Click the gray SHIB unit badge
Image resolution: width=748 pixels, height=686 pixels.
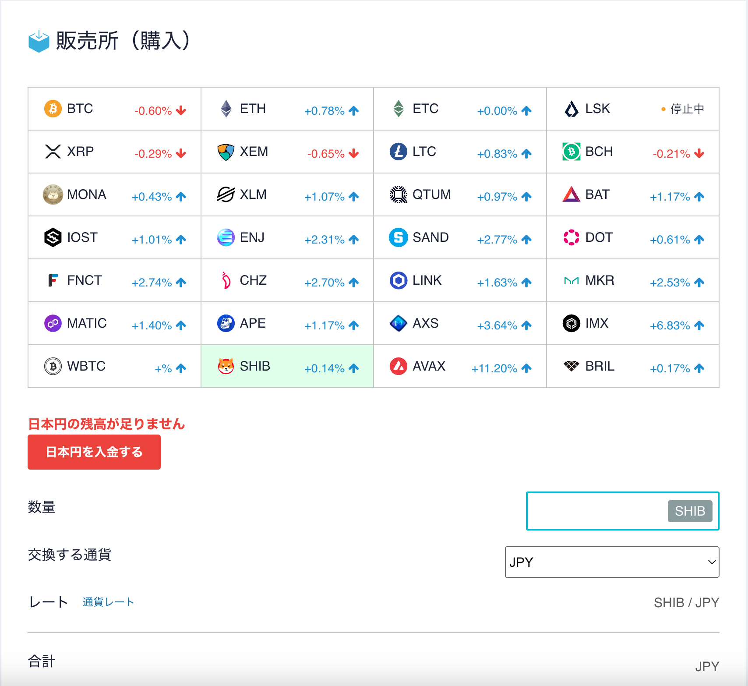pyautogui.click(x=690, y=511)
